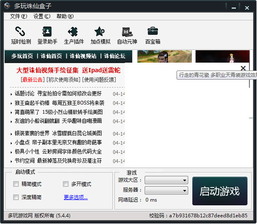The width and height of the screenshot is (257, 224).
Task: Open the 最新公告 link
Action: [x=33, y=80]
